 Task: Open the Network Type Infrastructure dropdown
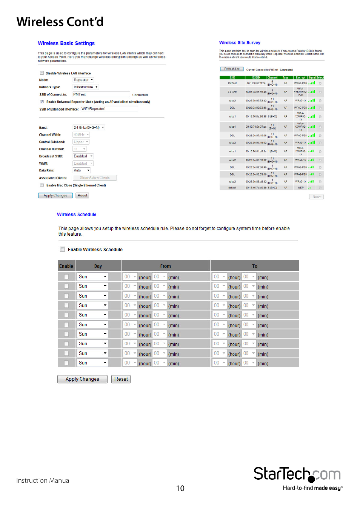[x=85, y=87]
